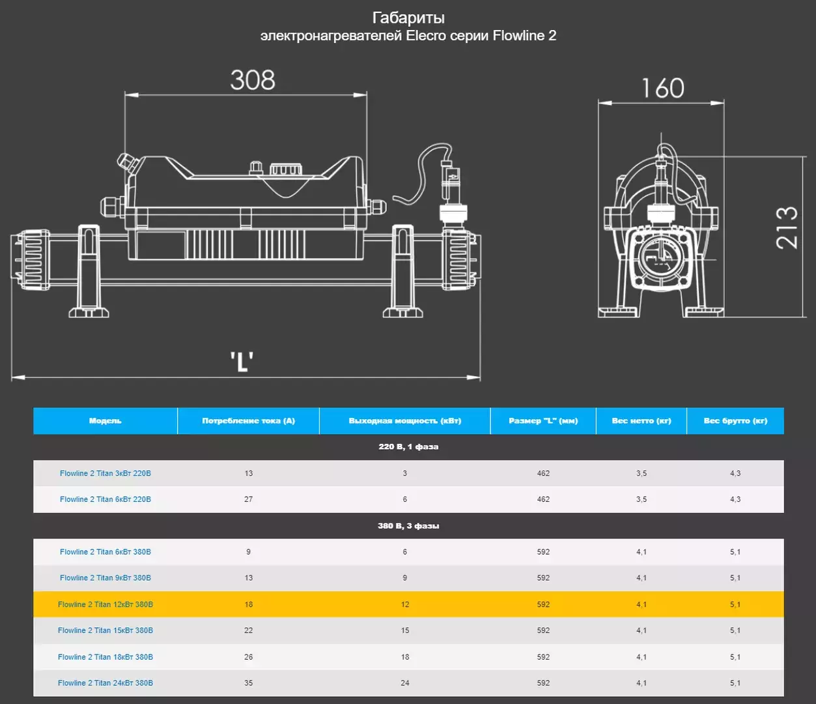Open Flowline 2 Titan 12кВт 380В link
Screen dimensions: 816x704
click(x=105, y=605)
